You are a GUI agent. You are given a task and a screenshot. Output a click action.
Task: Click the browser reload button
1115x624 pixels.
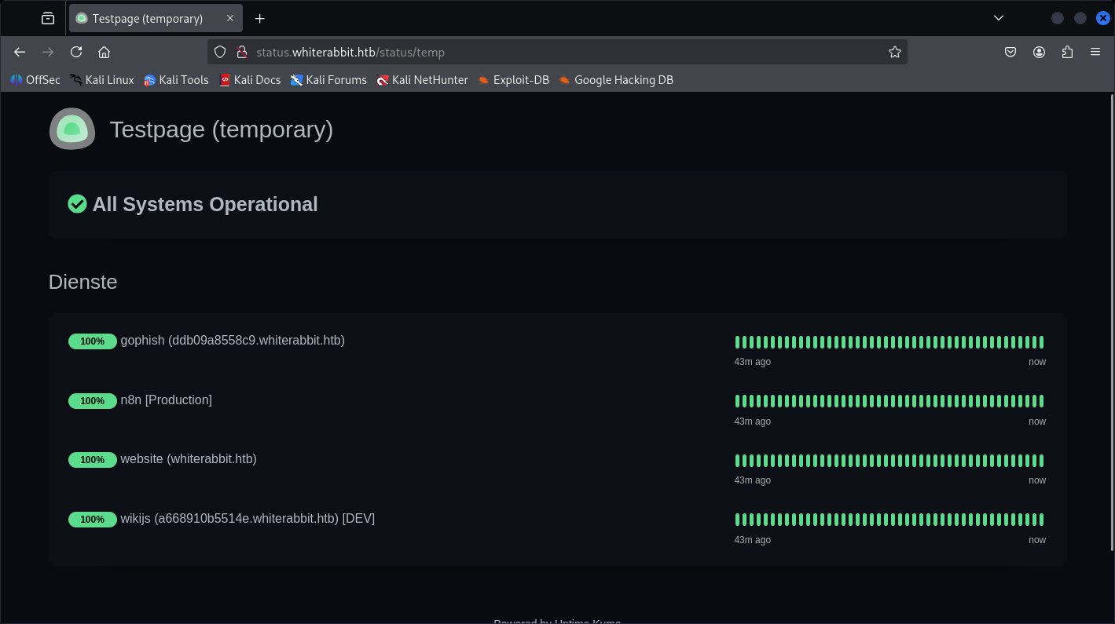click(x=76, y=52)
